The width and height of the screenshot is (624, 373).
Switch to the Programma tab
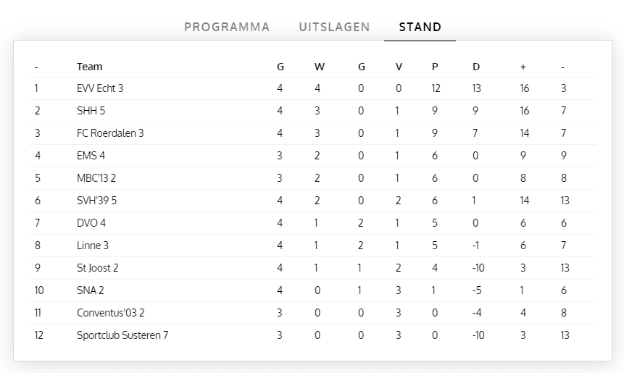[227, 28]
